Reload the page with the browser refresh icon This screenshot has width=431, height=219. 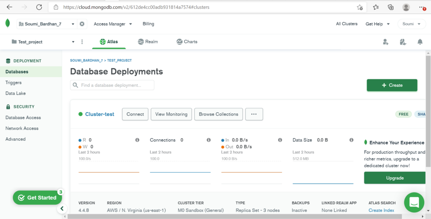40,7
